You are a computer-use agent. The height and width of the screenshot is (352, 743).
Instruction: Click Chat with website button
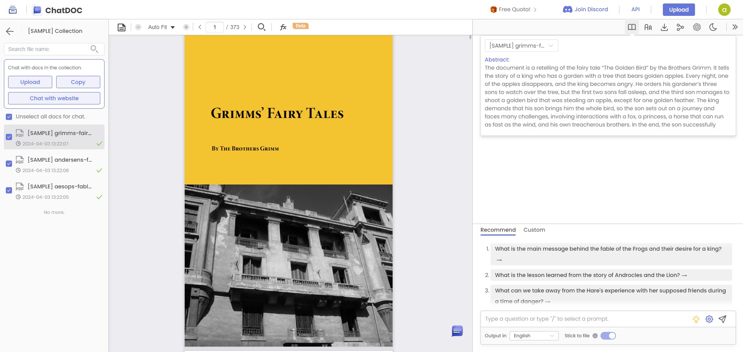coord(54,98)
